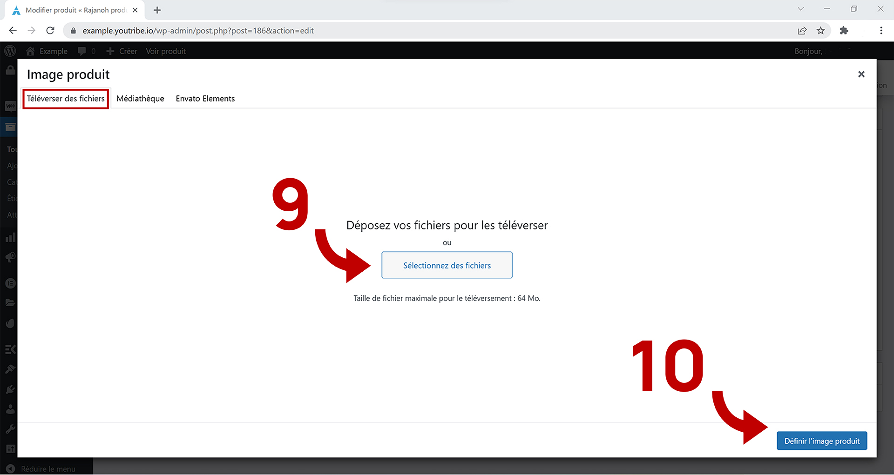Open the WordPress logo menu
This screenshot has width=894, height=475.
10,51
